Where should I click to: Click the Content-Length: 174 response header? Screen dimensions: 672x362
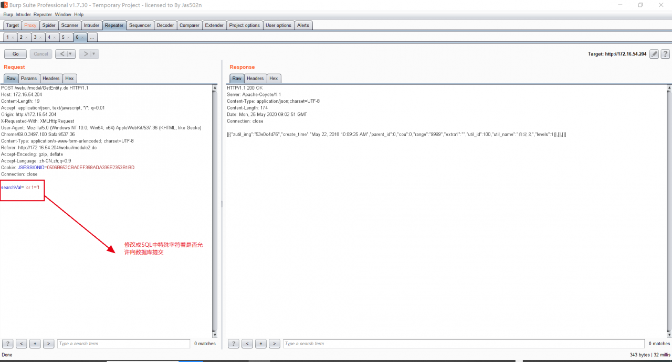[247, 108]
